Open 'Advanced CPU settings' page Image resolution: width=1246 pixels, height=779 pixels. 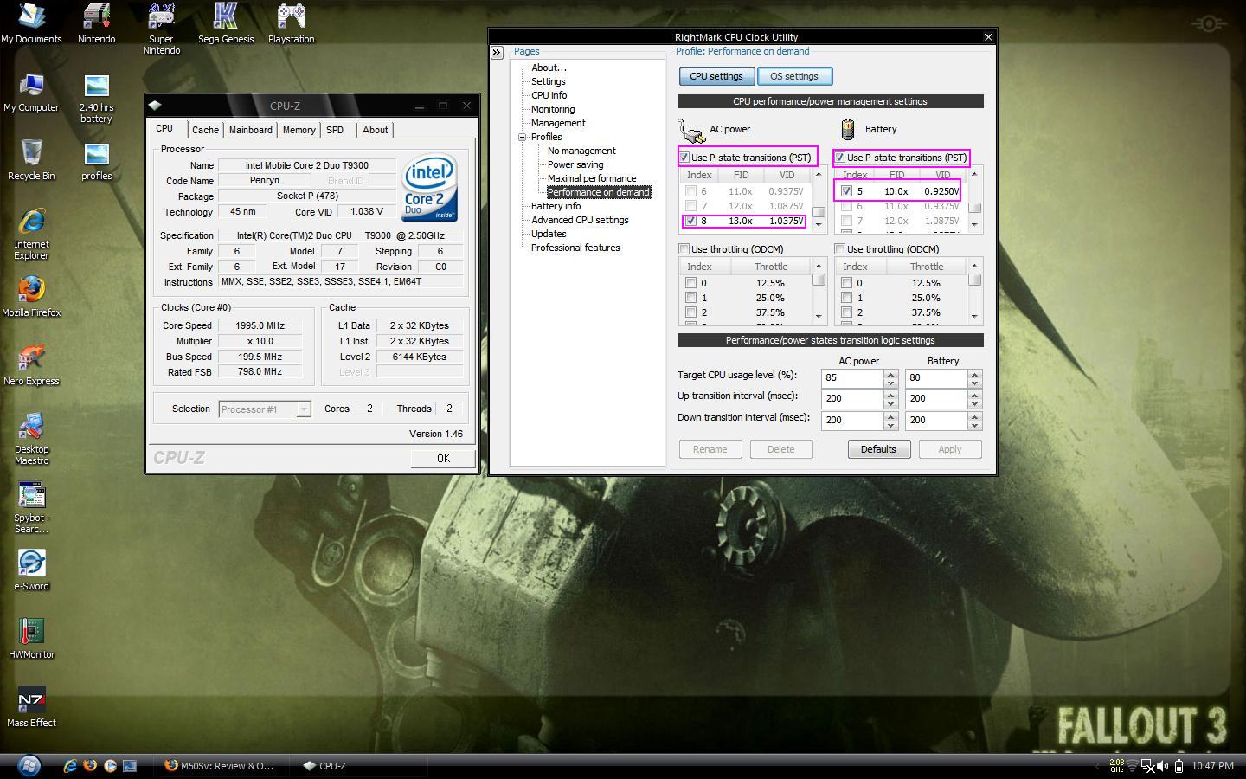point(580,220)
